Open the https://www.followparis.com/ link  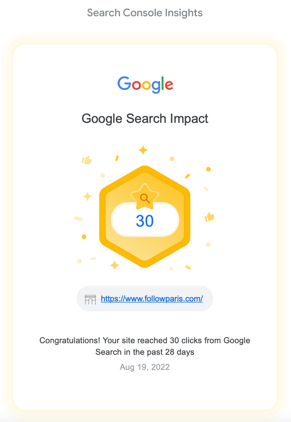(152, 299)
